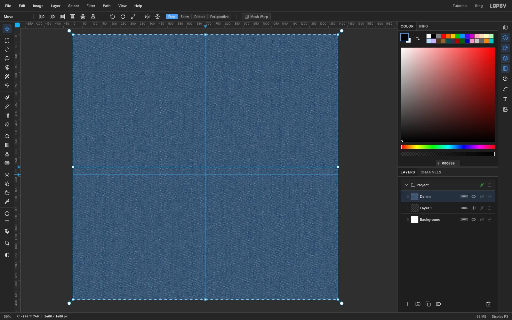Swap foreground and background colors
This screenshot has width=512, height=320.
point(418,38)
